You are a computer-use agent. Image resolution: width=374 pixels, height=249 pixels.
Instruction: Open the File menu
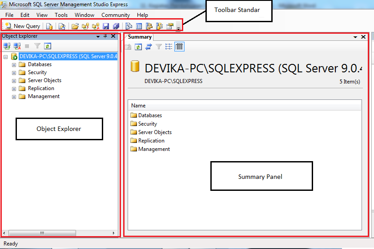[9, 15]
